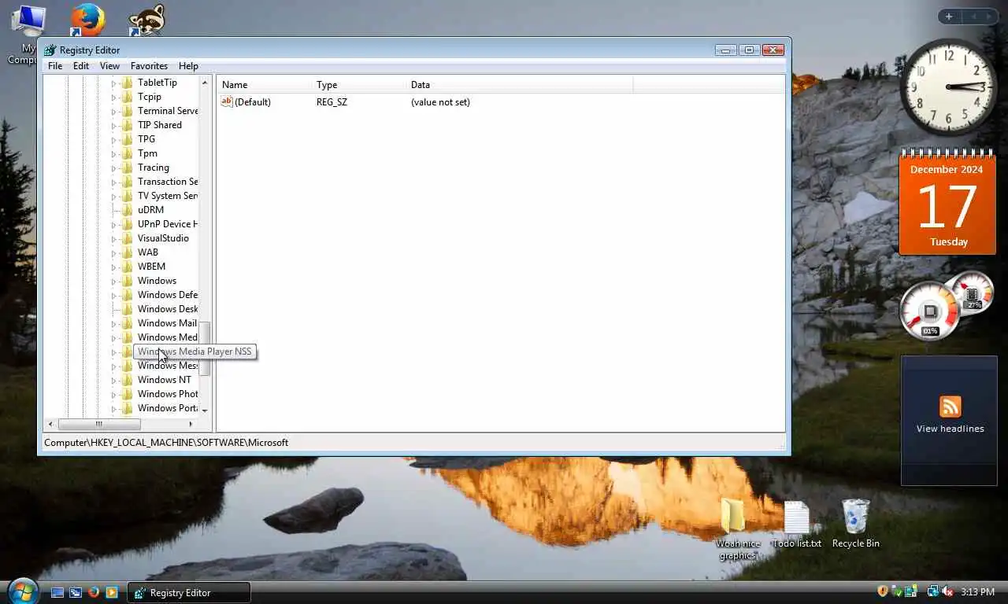Launch Firefox from the quick launch bar
The height and width of the screenshot is (604, 1008).
tap(94, 592)
